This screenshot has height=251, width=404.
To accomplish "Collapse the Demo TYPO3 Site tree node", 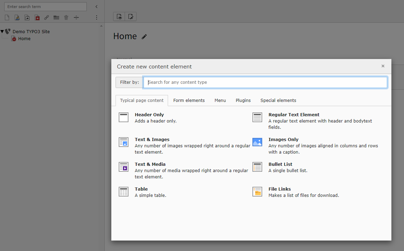I will click(x=3, y=31).
